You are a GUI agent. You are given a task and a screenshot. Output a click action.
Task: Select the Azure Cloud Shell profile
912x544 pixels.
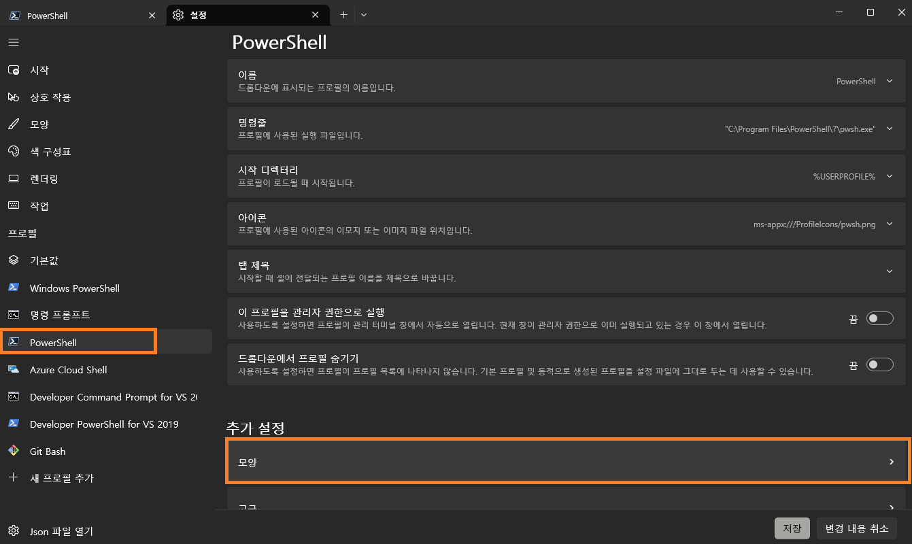tap(107, 369)
